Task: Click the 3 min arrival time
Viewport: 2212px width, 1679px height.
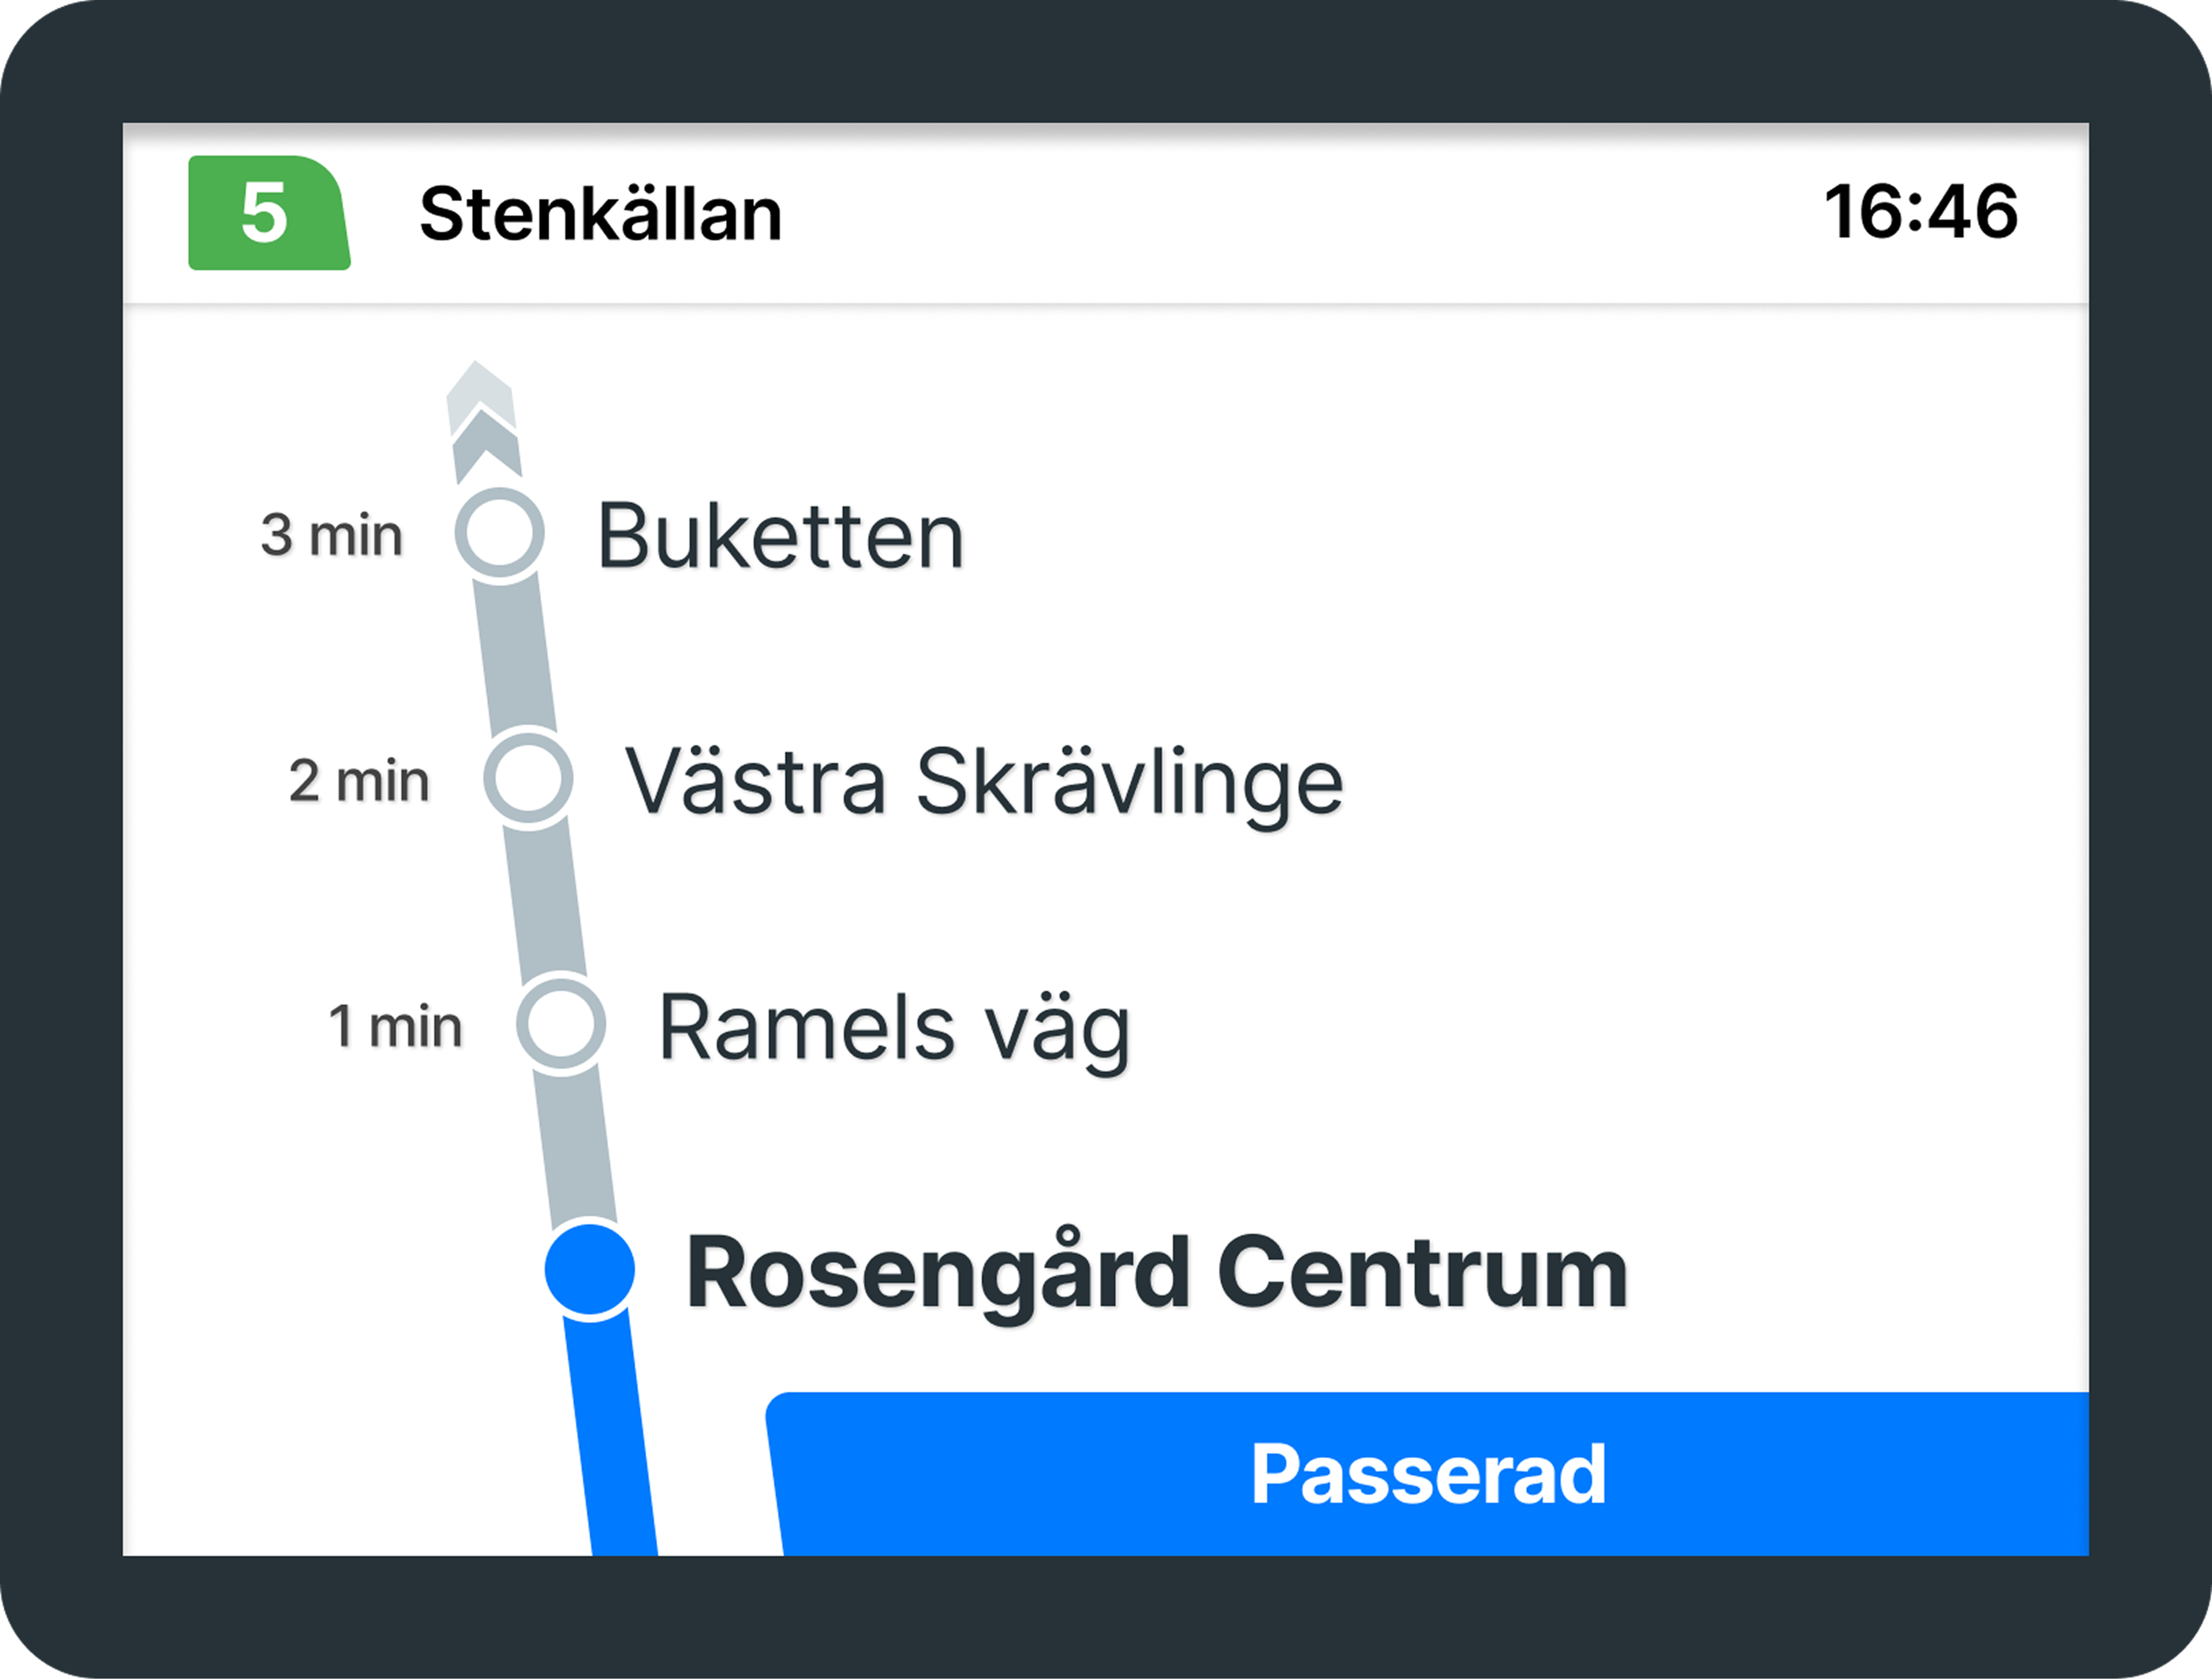Action: 331,534
